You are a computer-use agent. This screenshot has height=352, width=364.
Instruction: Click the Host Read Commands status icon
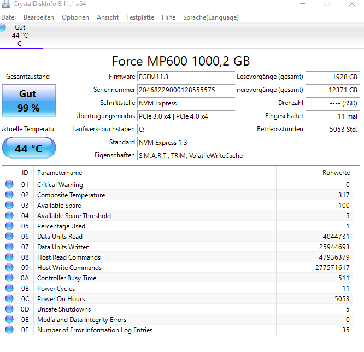pyautogui.click(x=9, y=257)
